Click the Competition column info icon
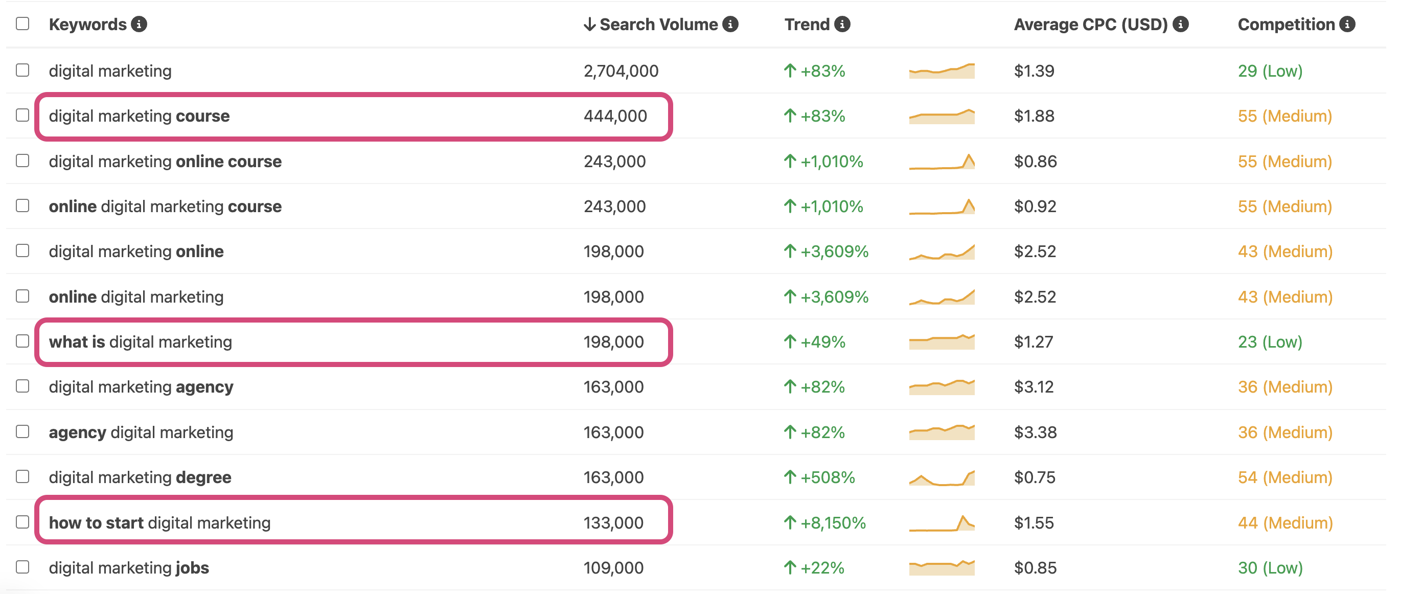 (1347, 25)
